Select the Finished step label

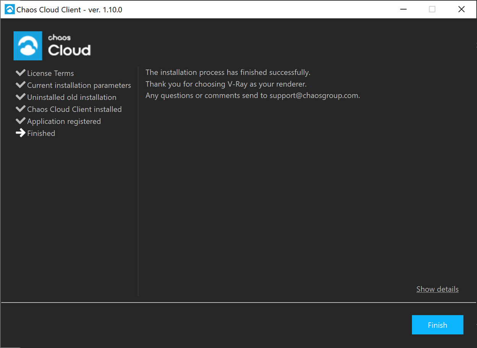coord(41,133)
